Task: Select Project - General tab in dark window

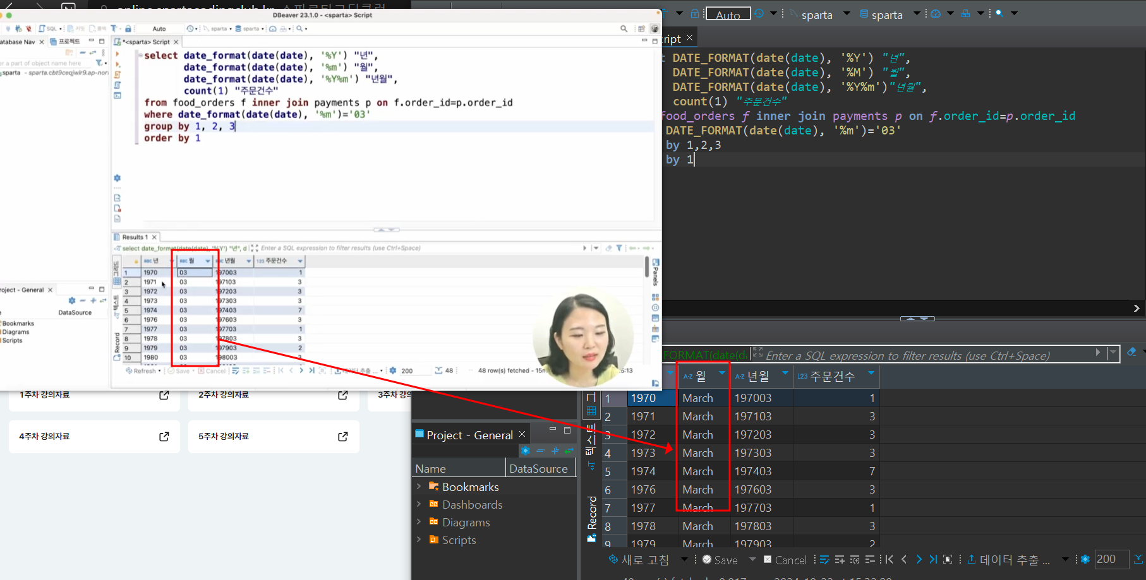Action: coord(469,435)
